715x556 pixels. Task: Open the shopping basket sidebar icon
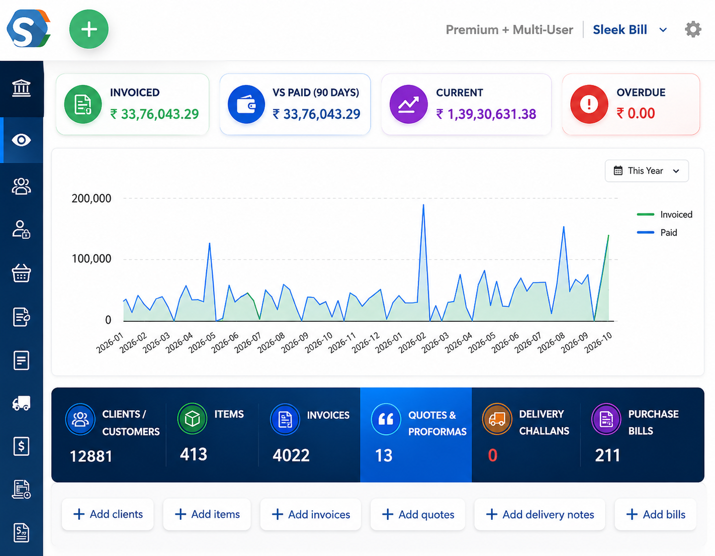[x=21, y=273]
